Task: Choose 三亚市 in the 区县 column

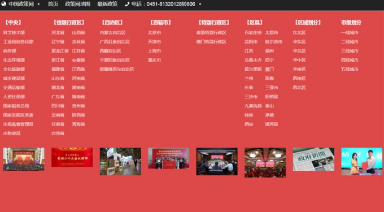Action: [272, 88]
